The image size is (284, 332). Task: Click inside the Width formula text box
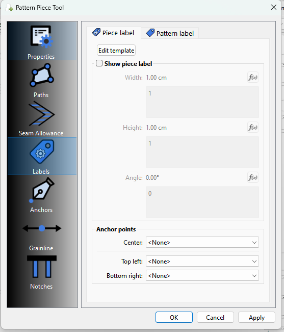click(x=202, y=102)
